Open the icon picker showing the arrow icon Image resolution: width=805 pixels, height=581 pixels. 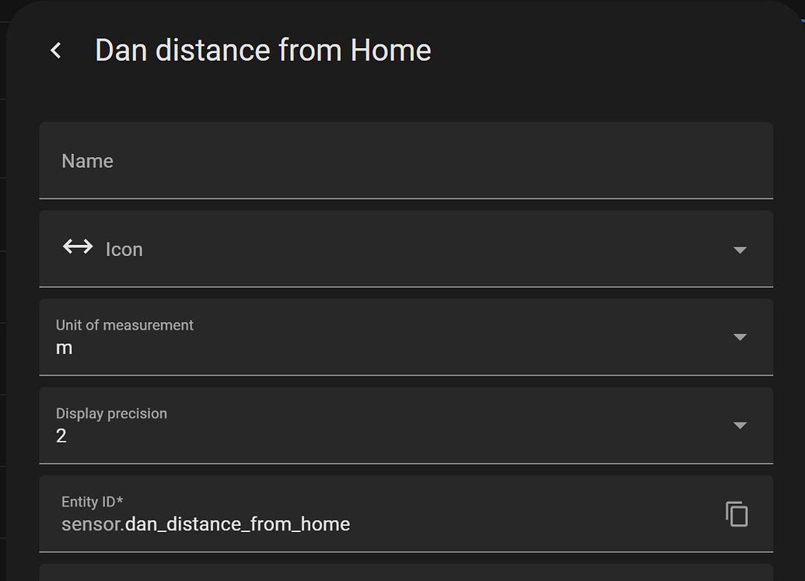click(738, 250)
